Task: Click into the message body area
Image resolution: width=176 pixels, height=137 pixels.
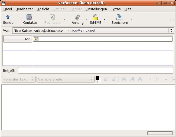Action: pos(88,107)
